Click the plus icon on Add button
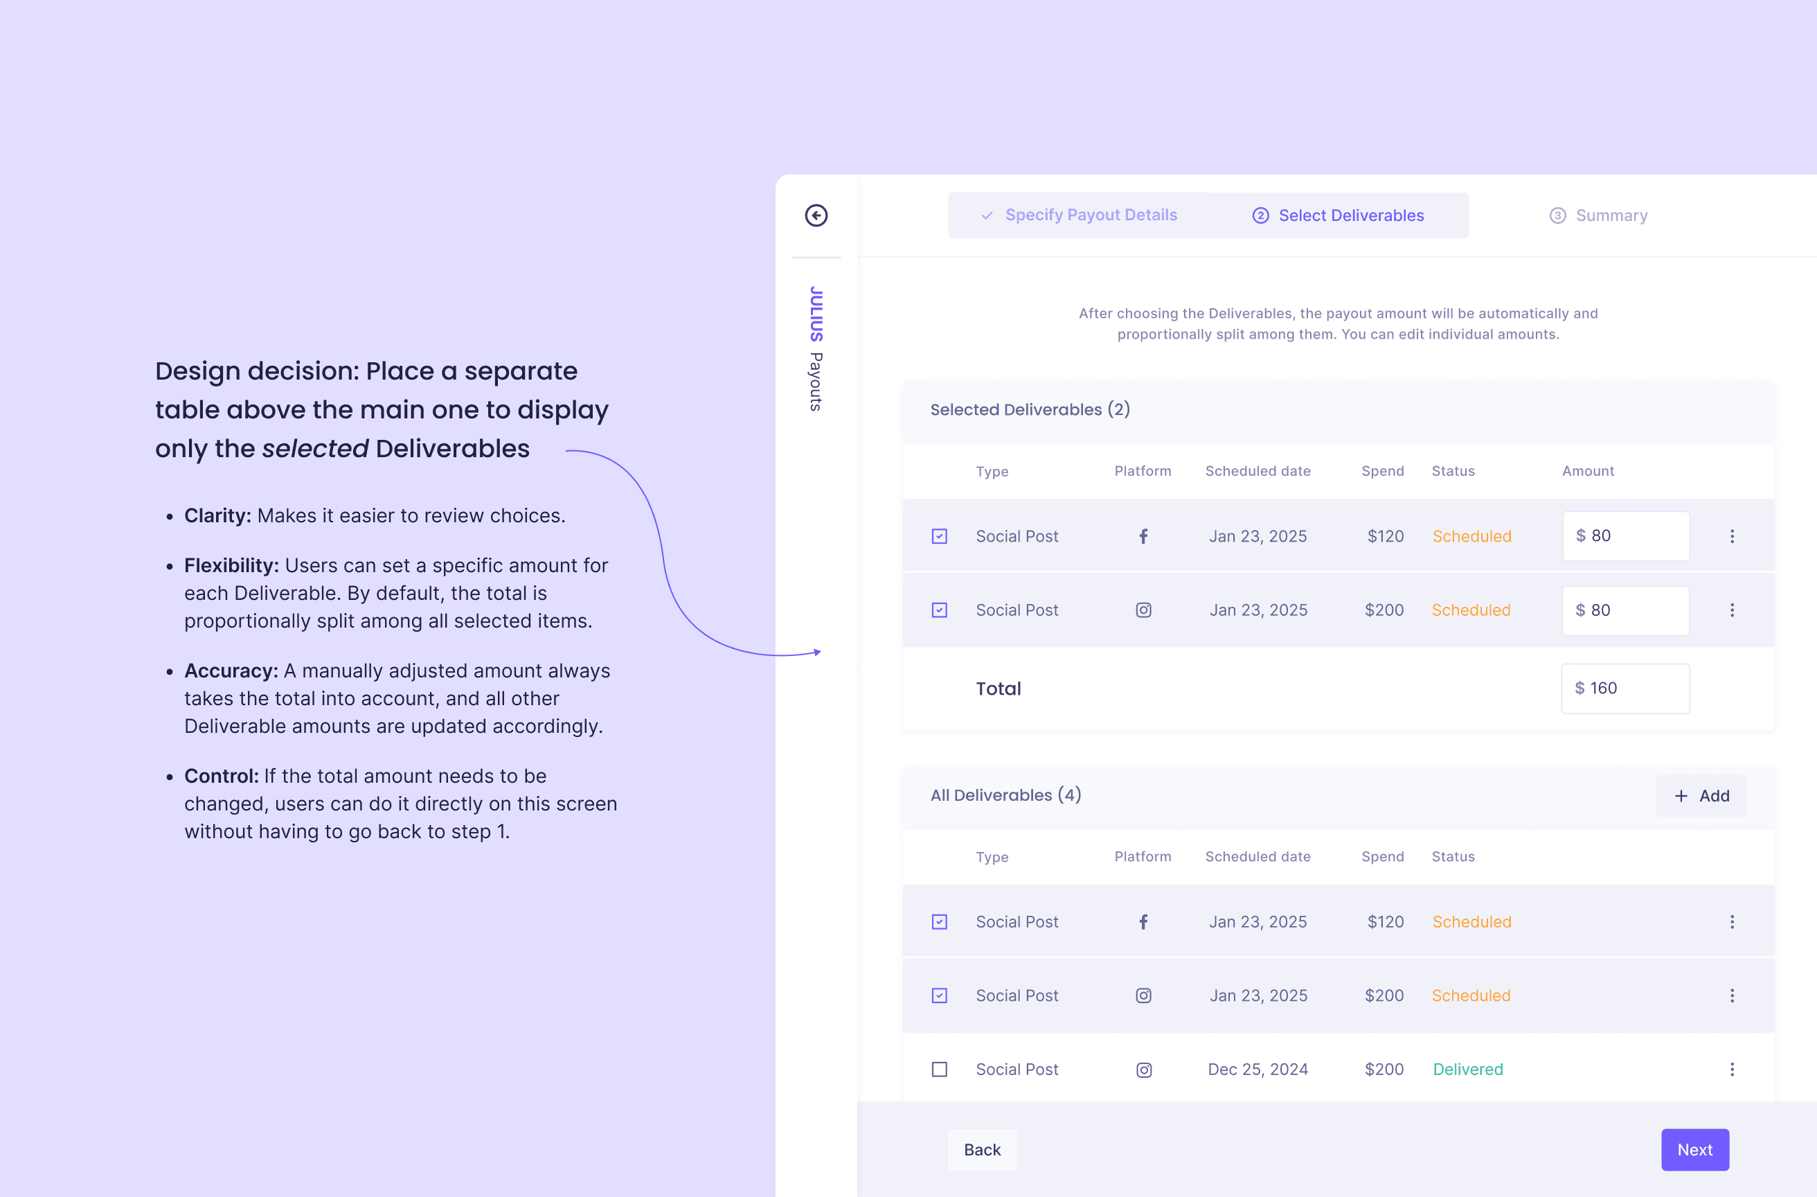 click(x=1681, y=796)
